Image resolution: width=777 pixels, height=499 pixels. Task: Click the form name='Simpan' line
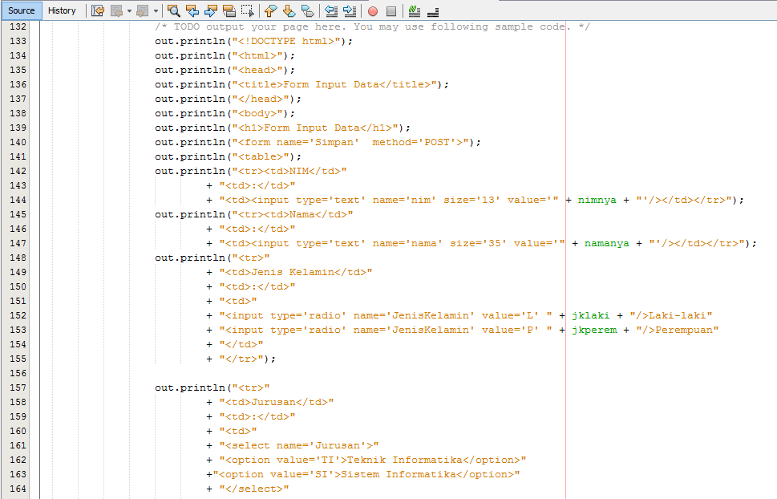pos(318,142)
